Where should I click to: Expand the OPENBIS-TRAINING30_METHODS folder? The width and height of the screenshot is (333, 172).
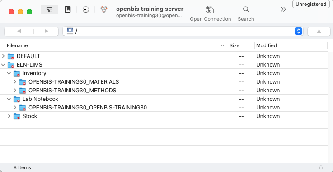[15, 91]
